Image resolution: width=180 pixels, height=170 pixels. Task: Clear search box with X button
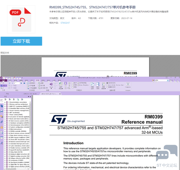(x=168, y=80)
